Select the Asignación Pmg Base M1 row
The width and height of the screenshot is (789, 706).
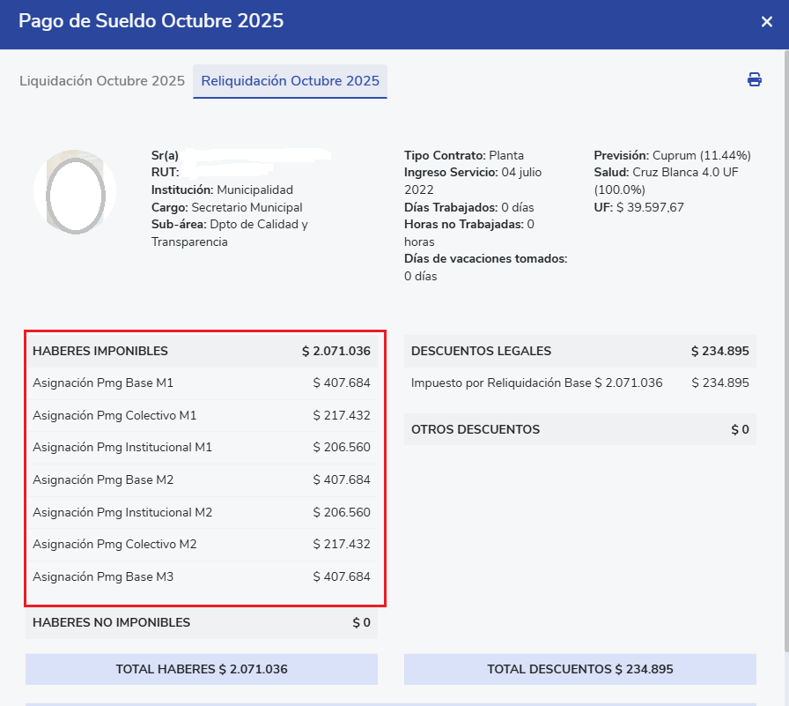(x=202, y=383)
